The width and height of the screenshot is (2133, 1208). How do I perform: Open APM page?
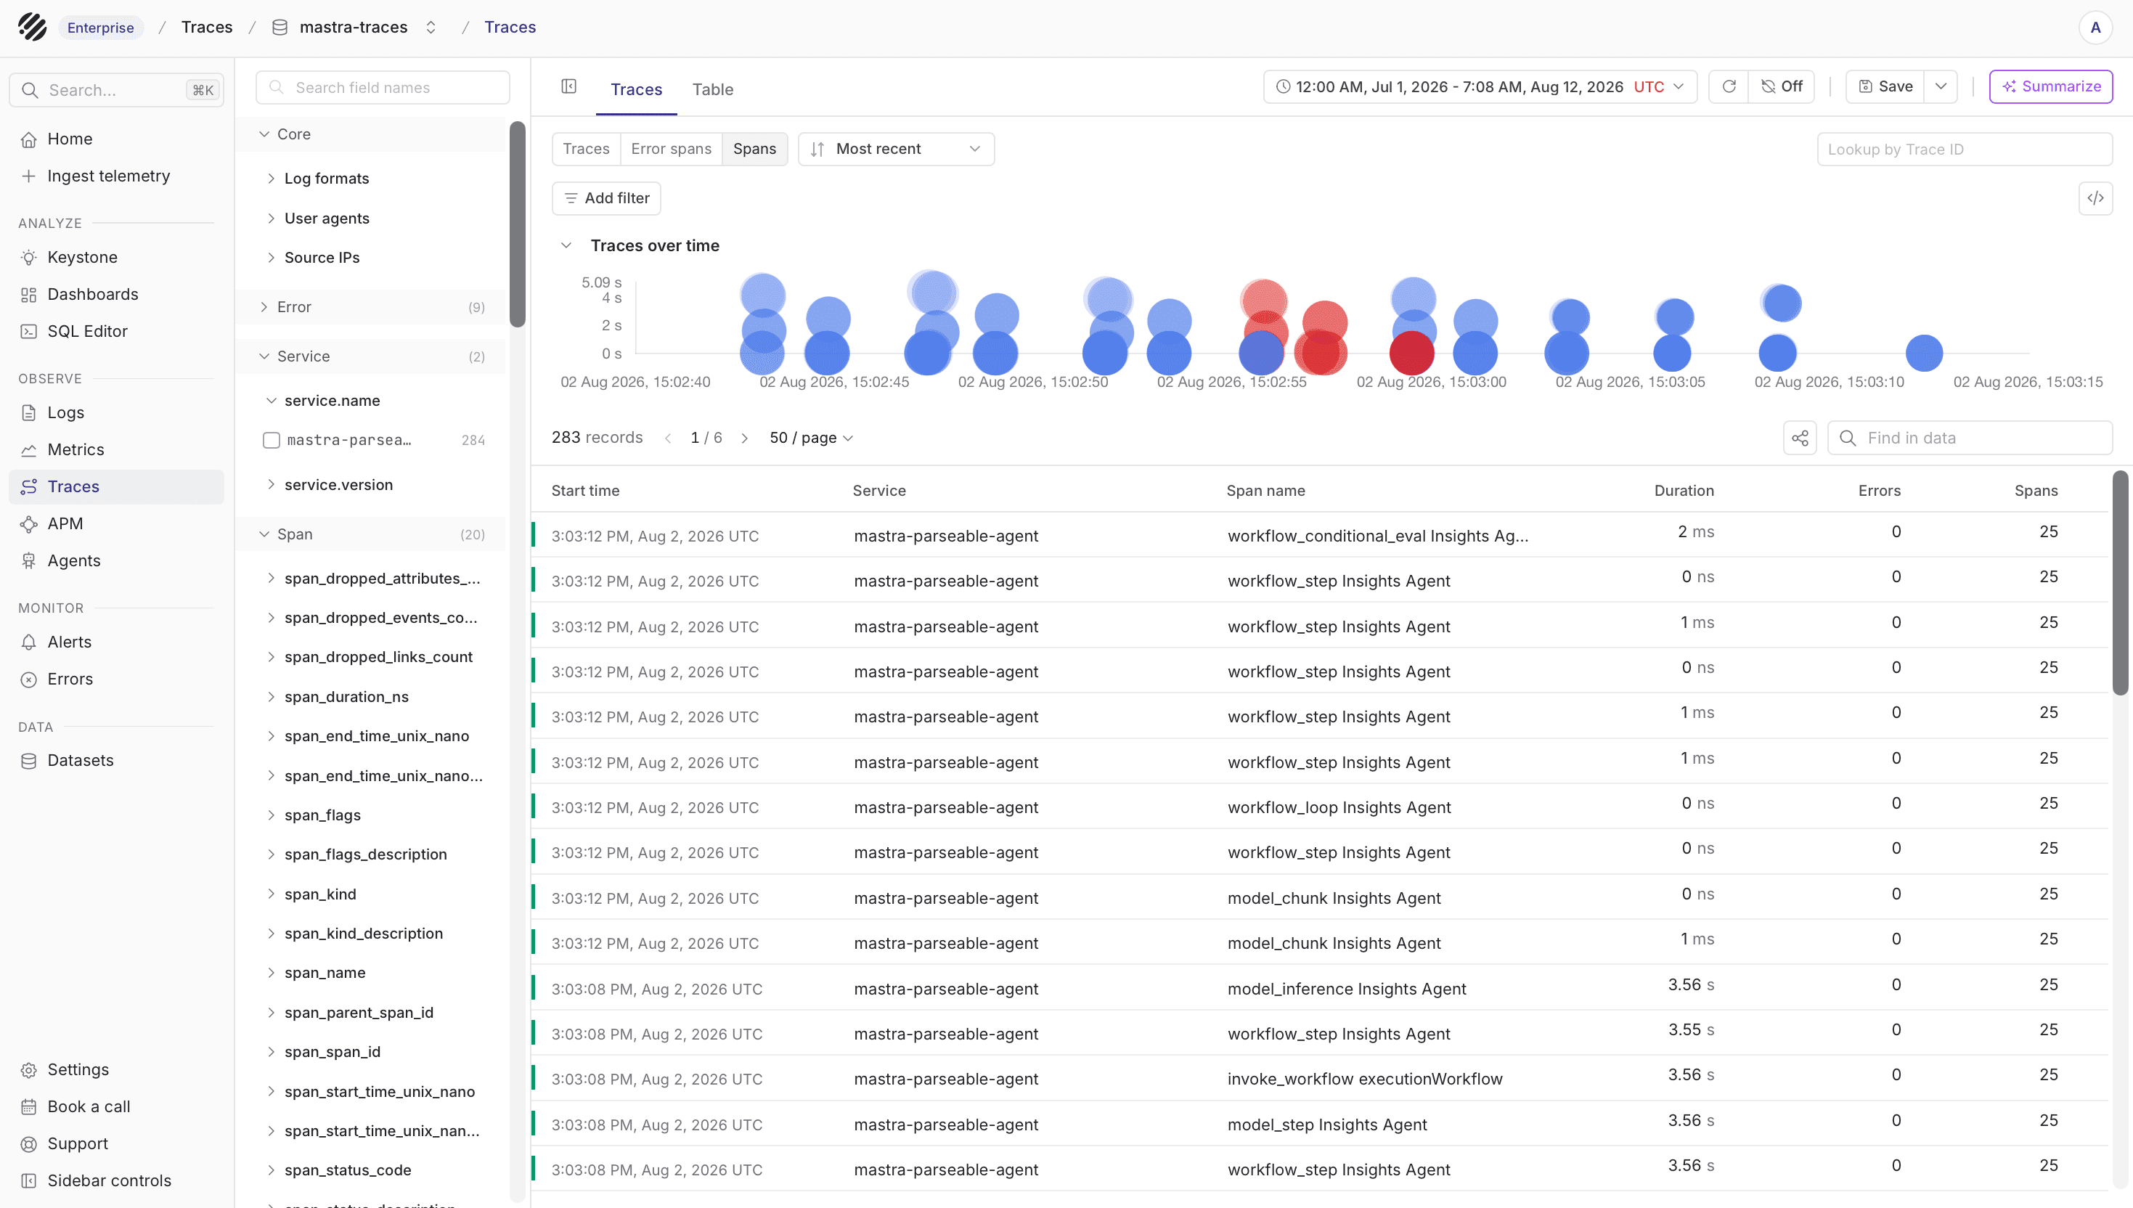pyautogui.click(x=116, y=523)
